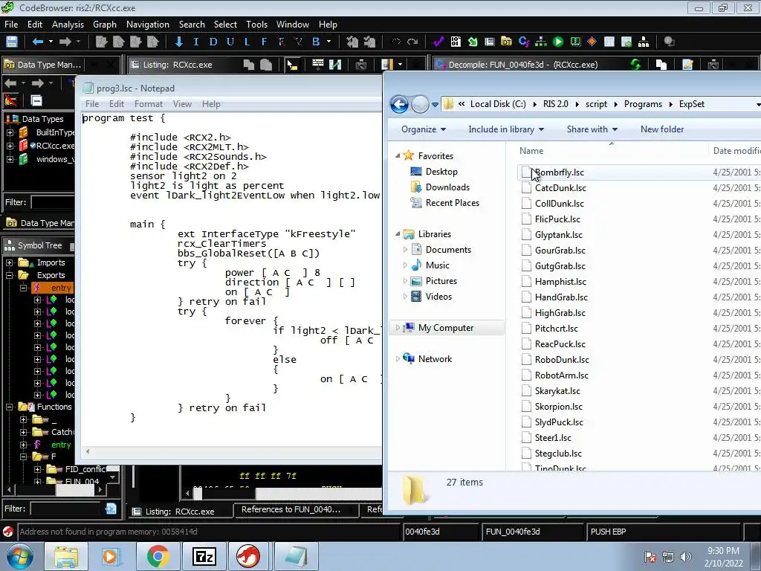Image resolution: width=761 pixels, height=571 pixels.
Task: Click the Undo icon in the toolbar
Action: [395, 42]
